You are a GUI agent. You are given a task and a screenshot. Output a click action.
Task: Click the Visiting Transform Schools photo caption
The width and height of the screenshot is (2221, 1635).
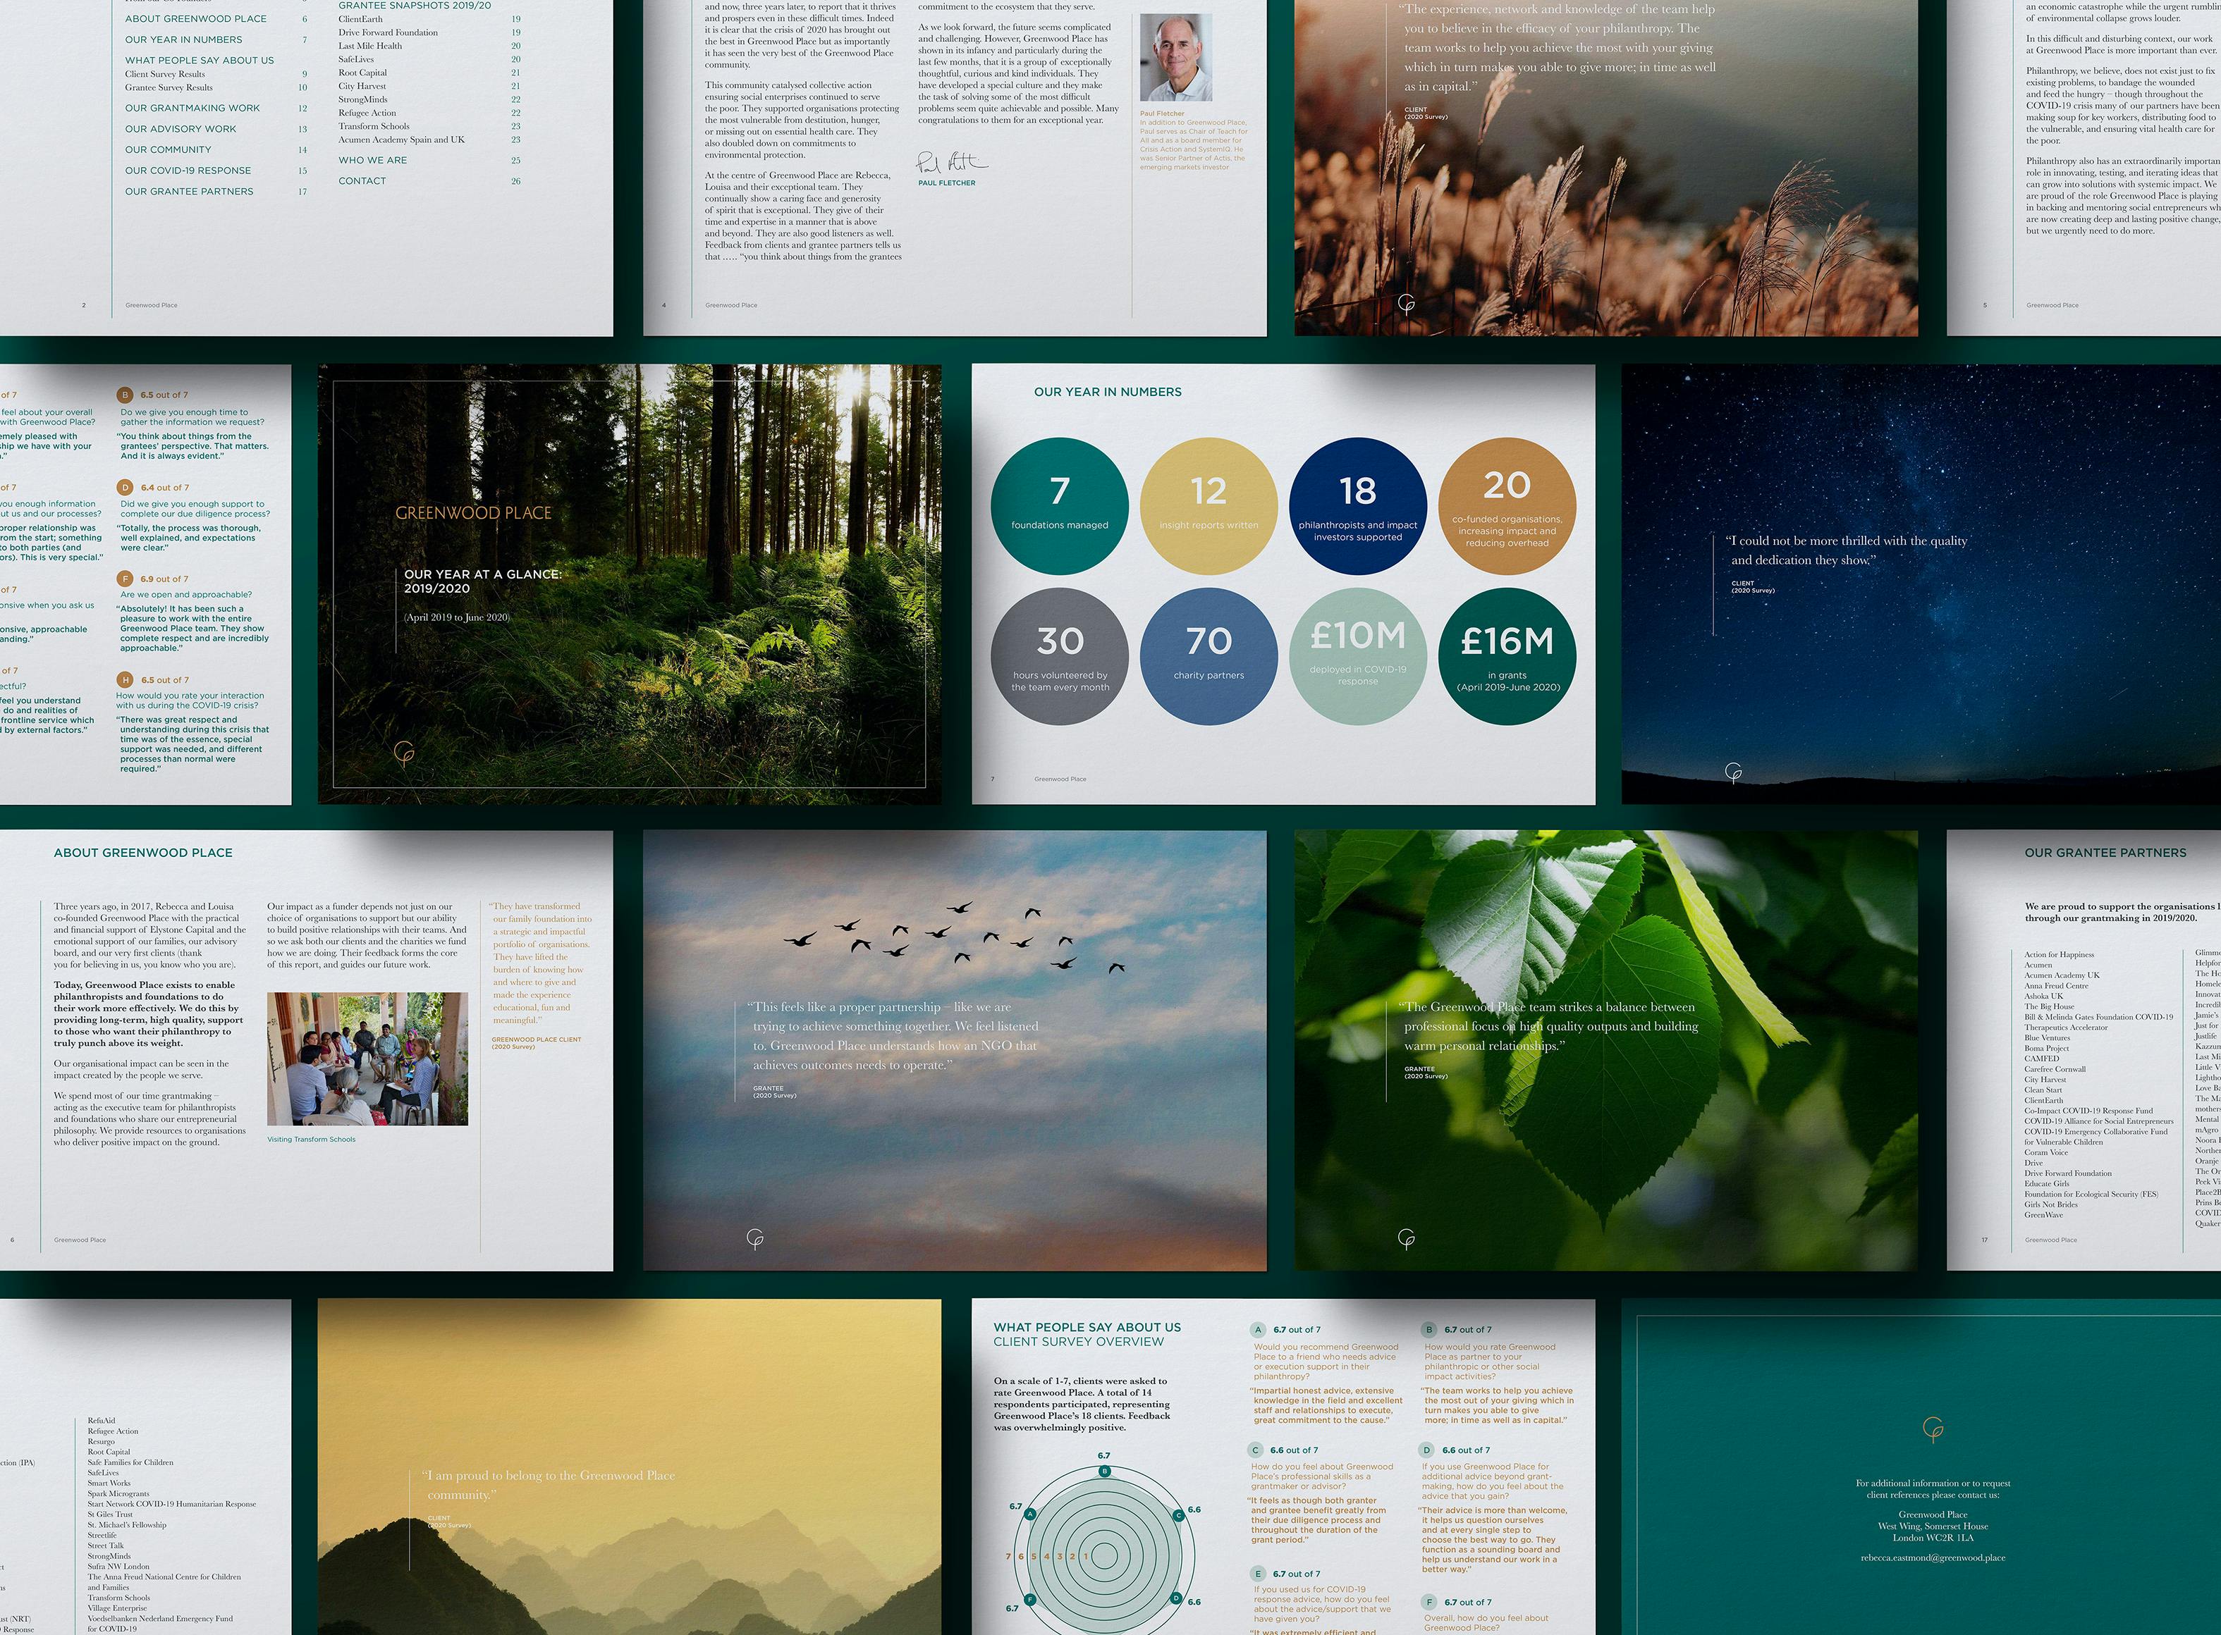311,1139
